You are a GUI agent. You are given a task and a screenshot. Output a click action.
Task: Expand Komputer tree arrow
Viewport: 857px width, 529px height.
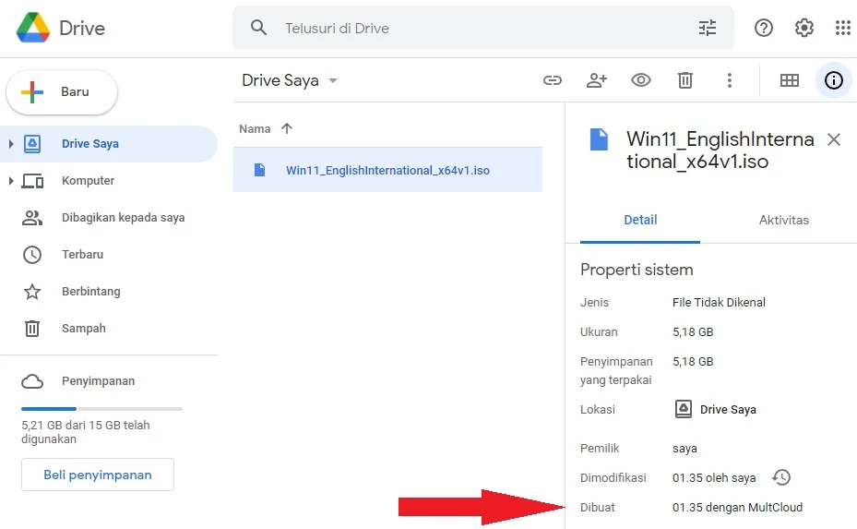[10, 181]
